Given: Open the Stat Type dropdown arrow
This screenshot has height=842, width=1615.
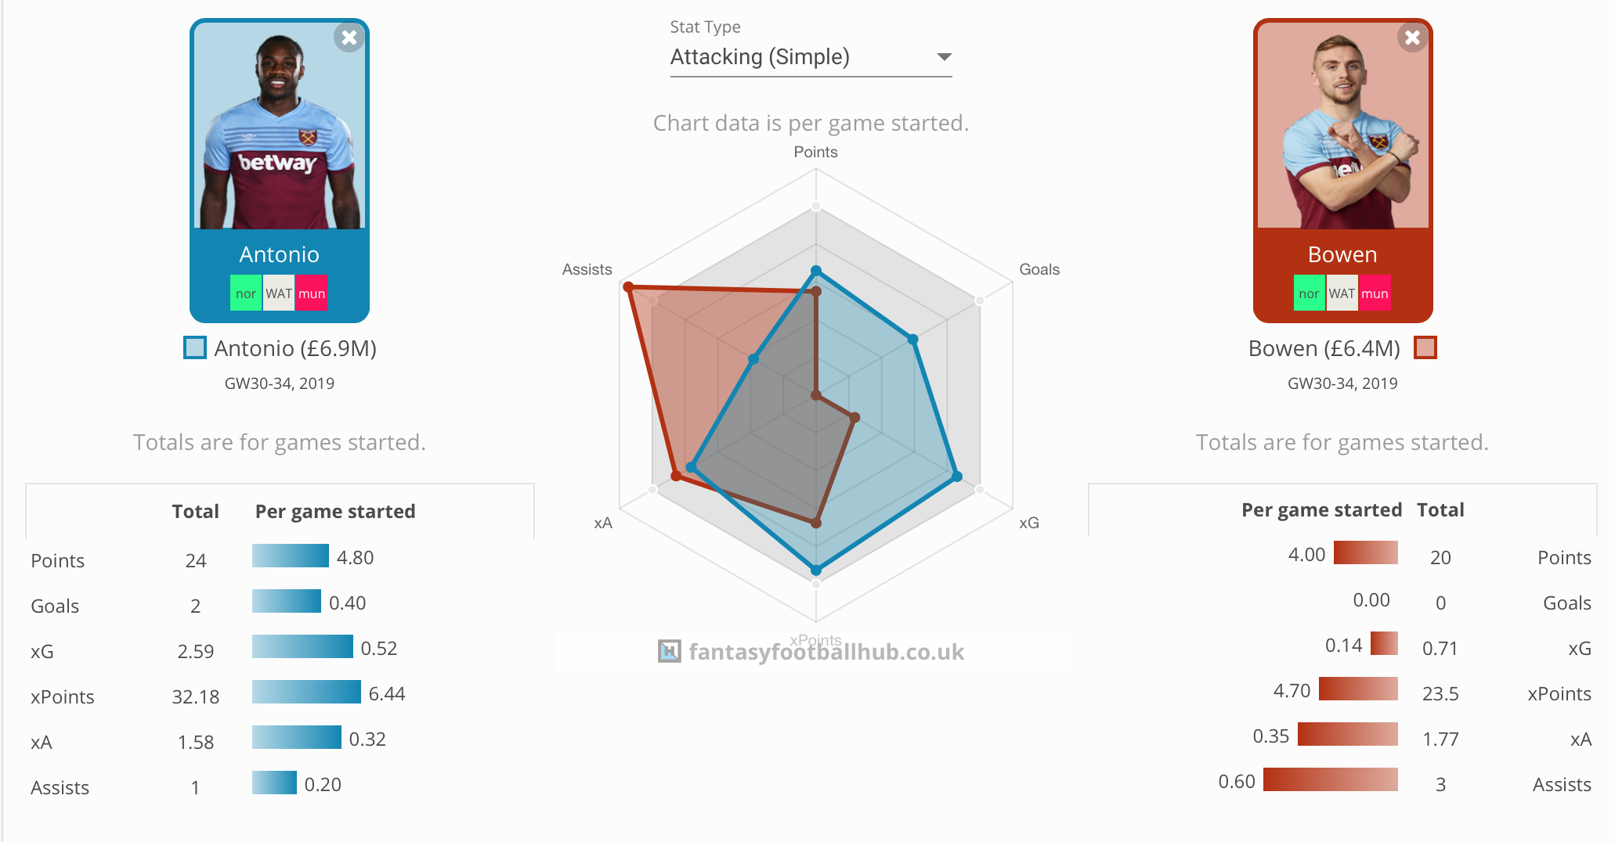Looking at the screenshot, I should pyautogui.click(x=944, y=57).
